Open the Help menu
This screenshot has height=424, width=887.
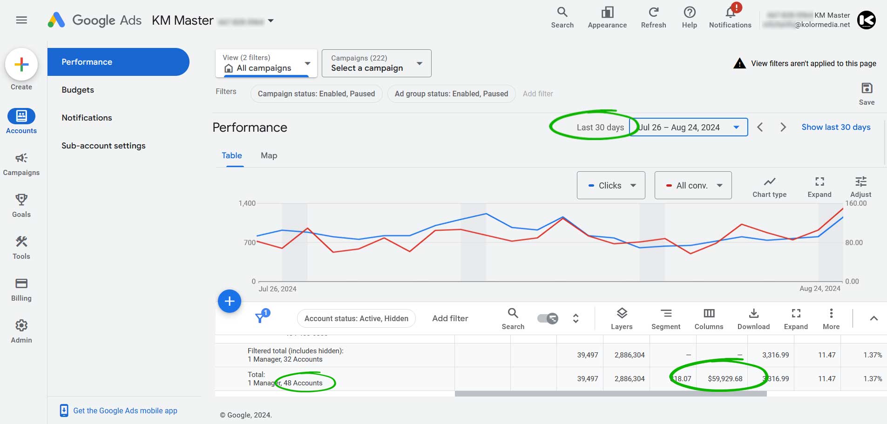tap(689, 18)
